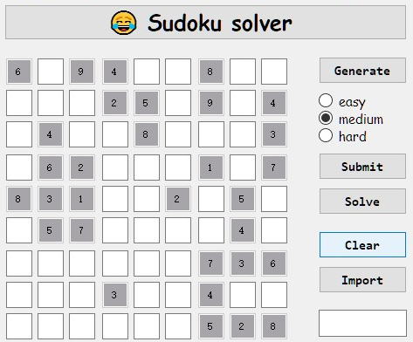
Task: Select the empty cell right of top-left 6
Action: tap(51, 72)
